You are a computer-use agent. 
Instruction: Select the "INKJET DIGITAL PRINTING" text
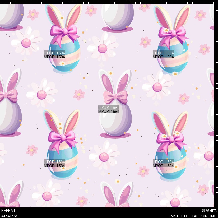click(x=193, y=216)
